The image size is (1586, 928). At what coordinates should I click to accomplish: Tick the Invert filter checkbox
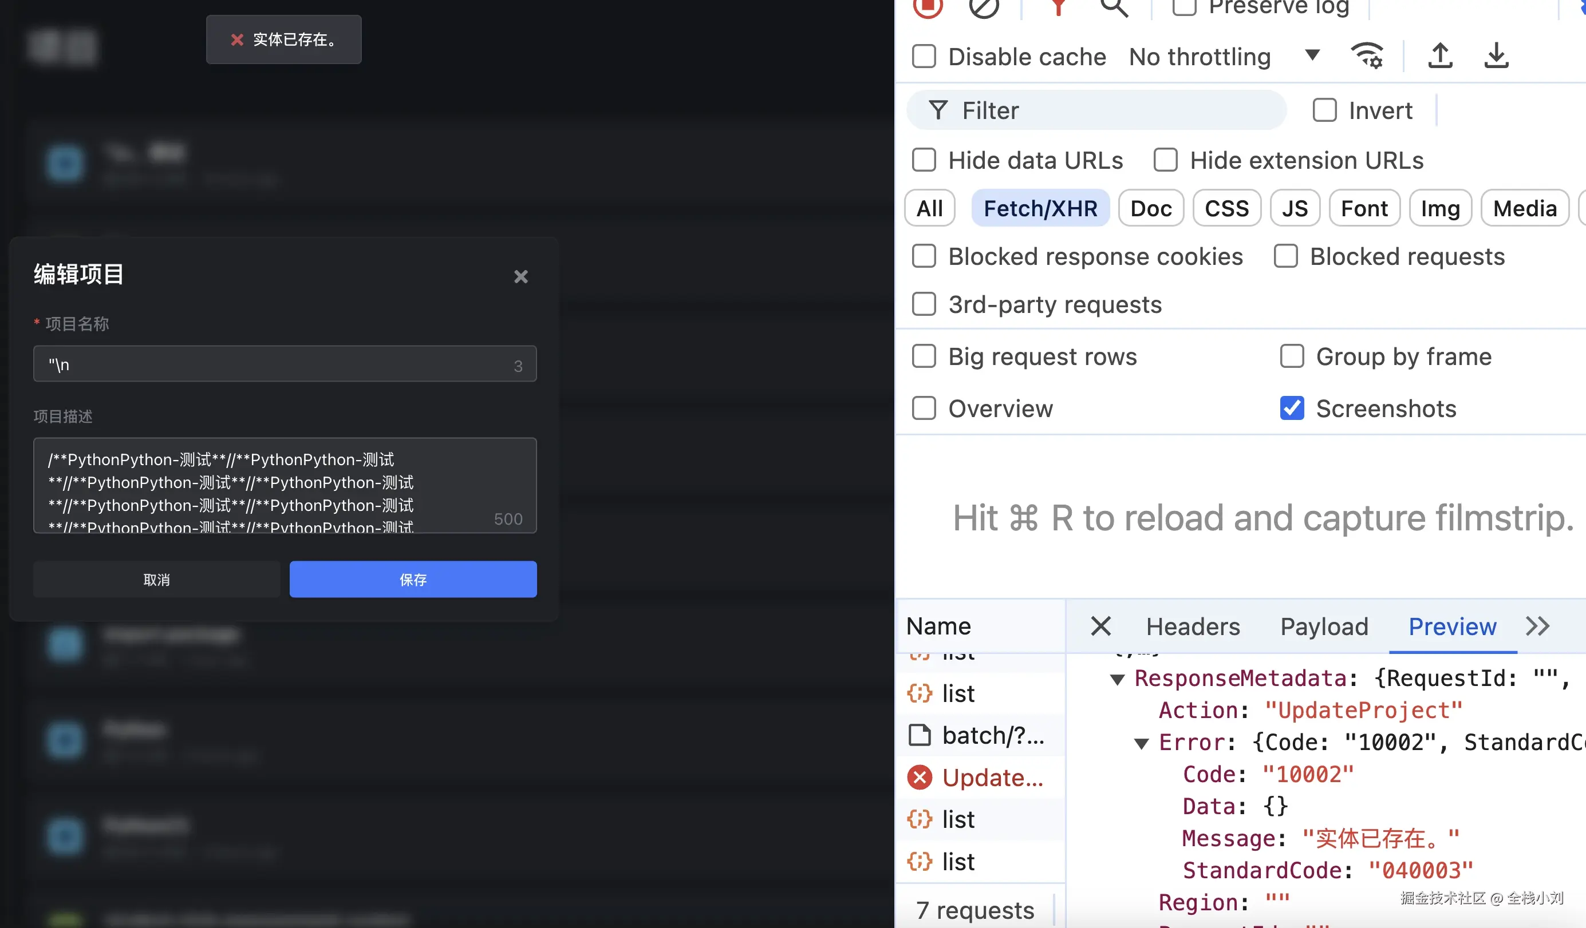[x=1324, y=110]
